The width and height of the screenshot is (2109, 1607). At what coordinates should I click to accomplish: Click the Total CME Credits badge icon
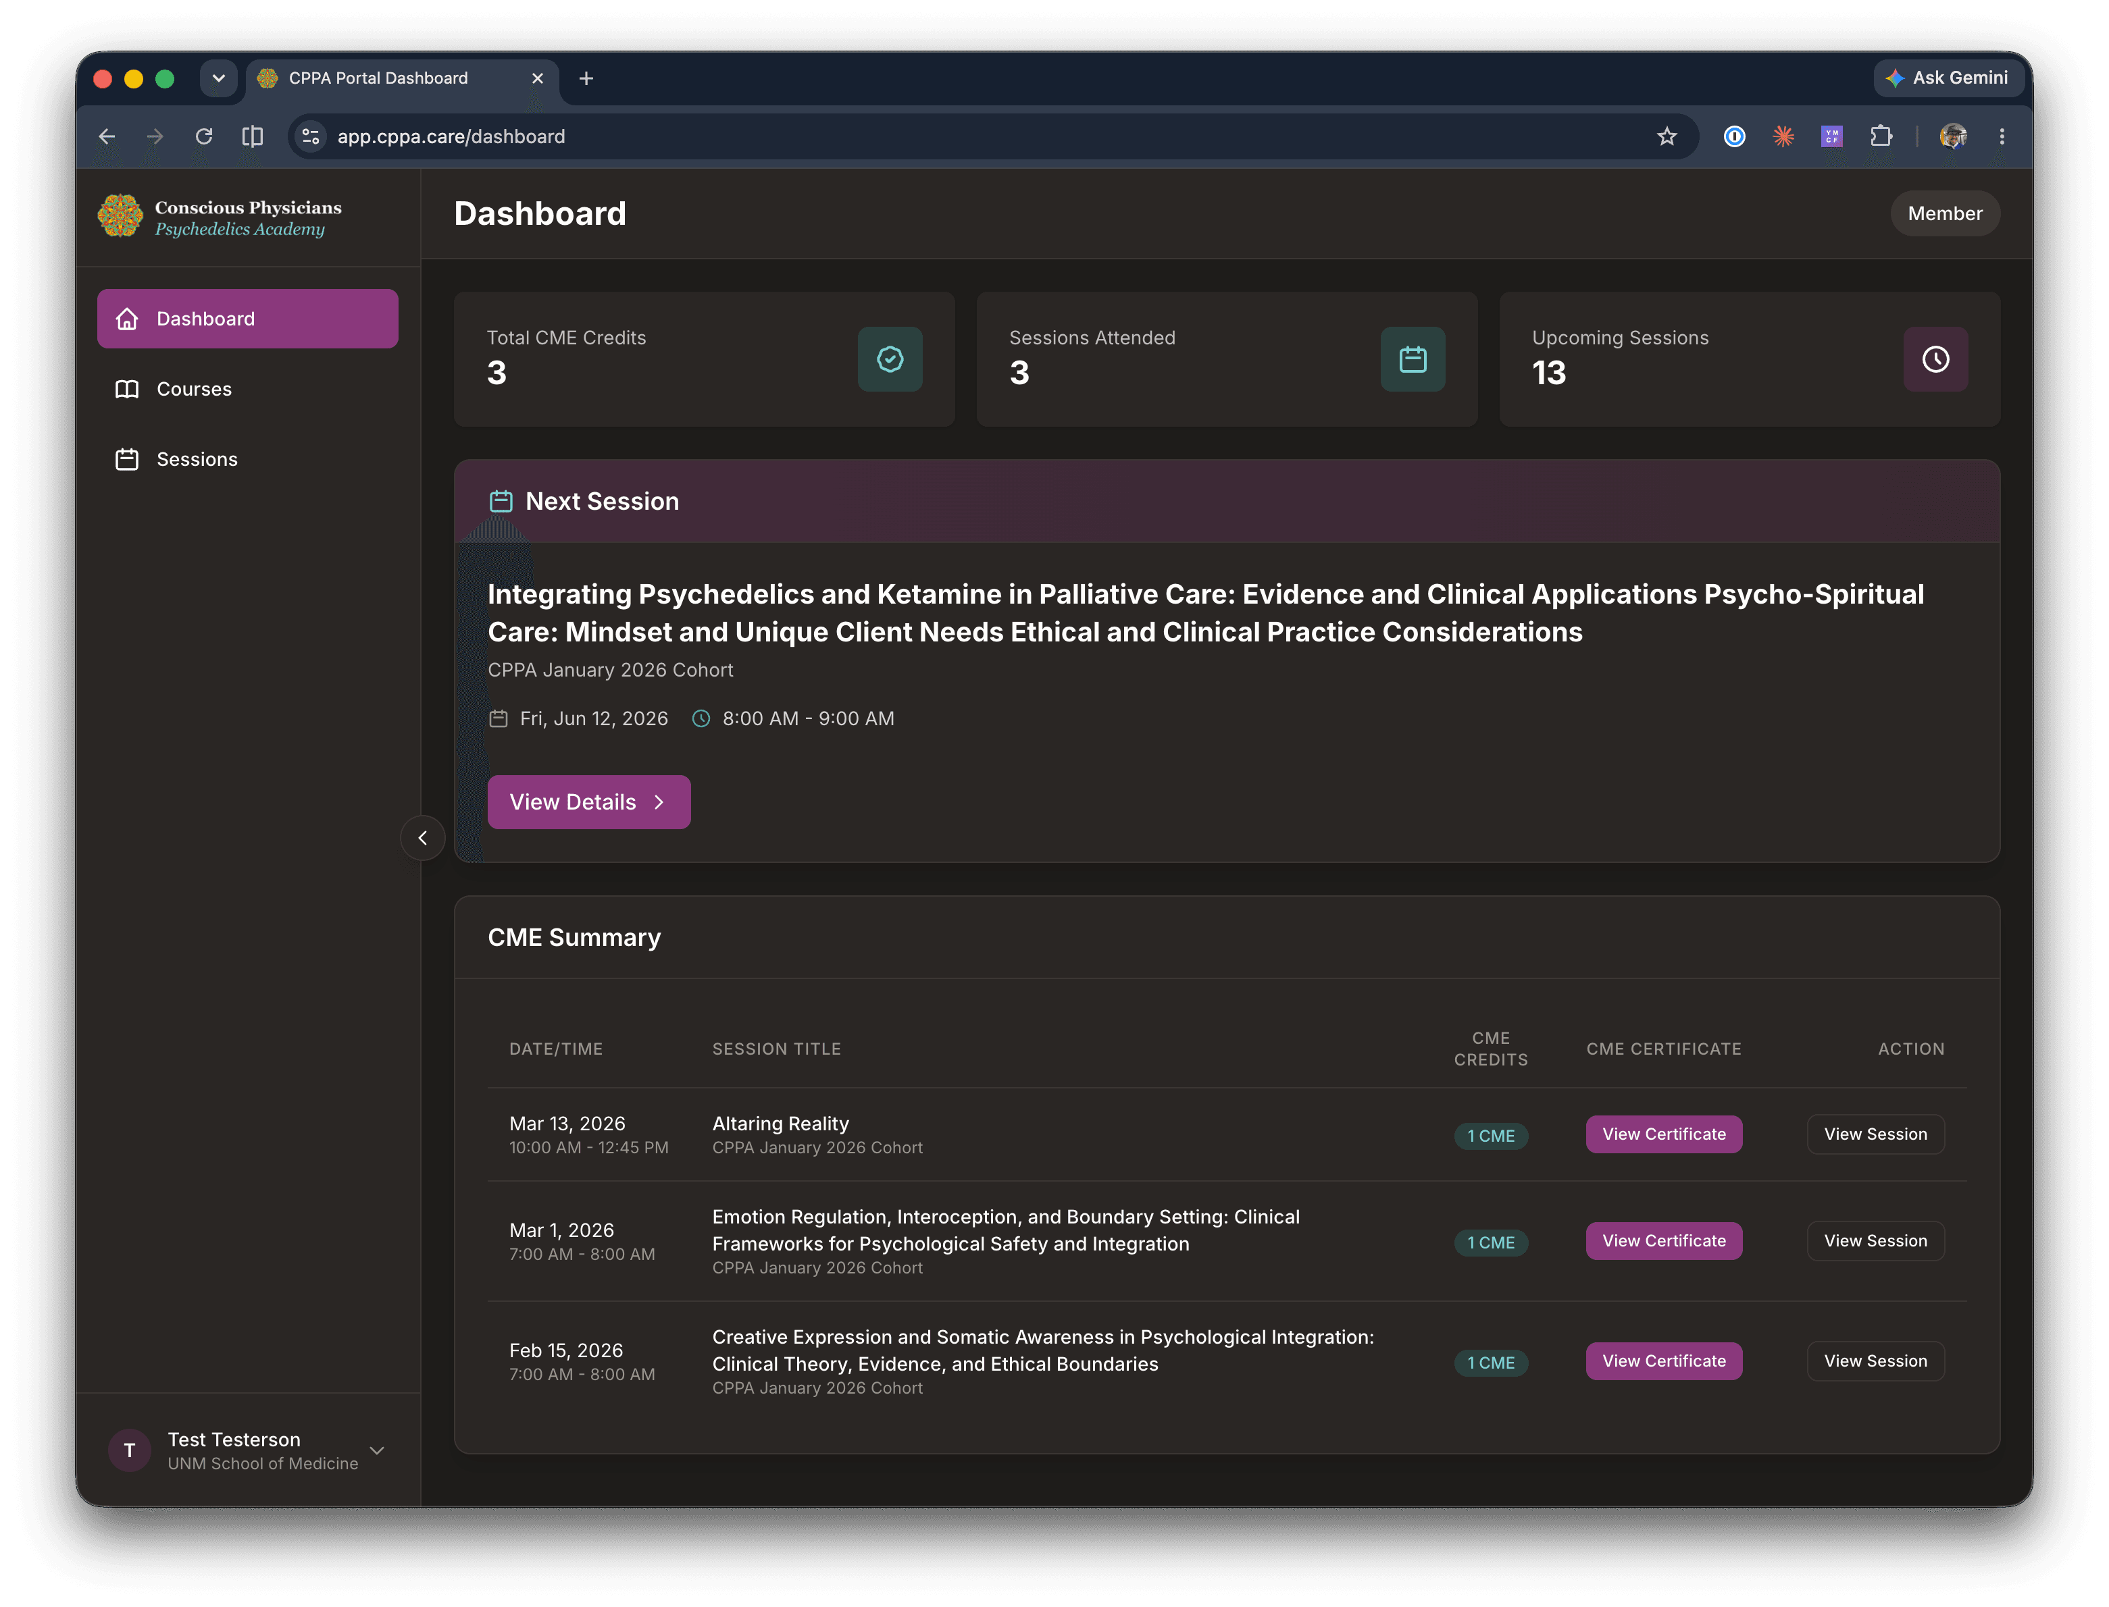890,360
